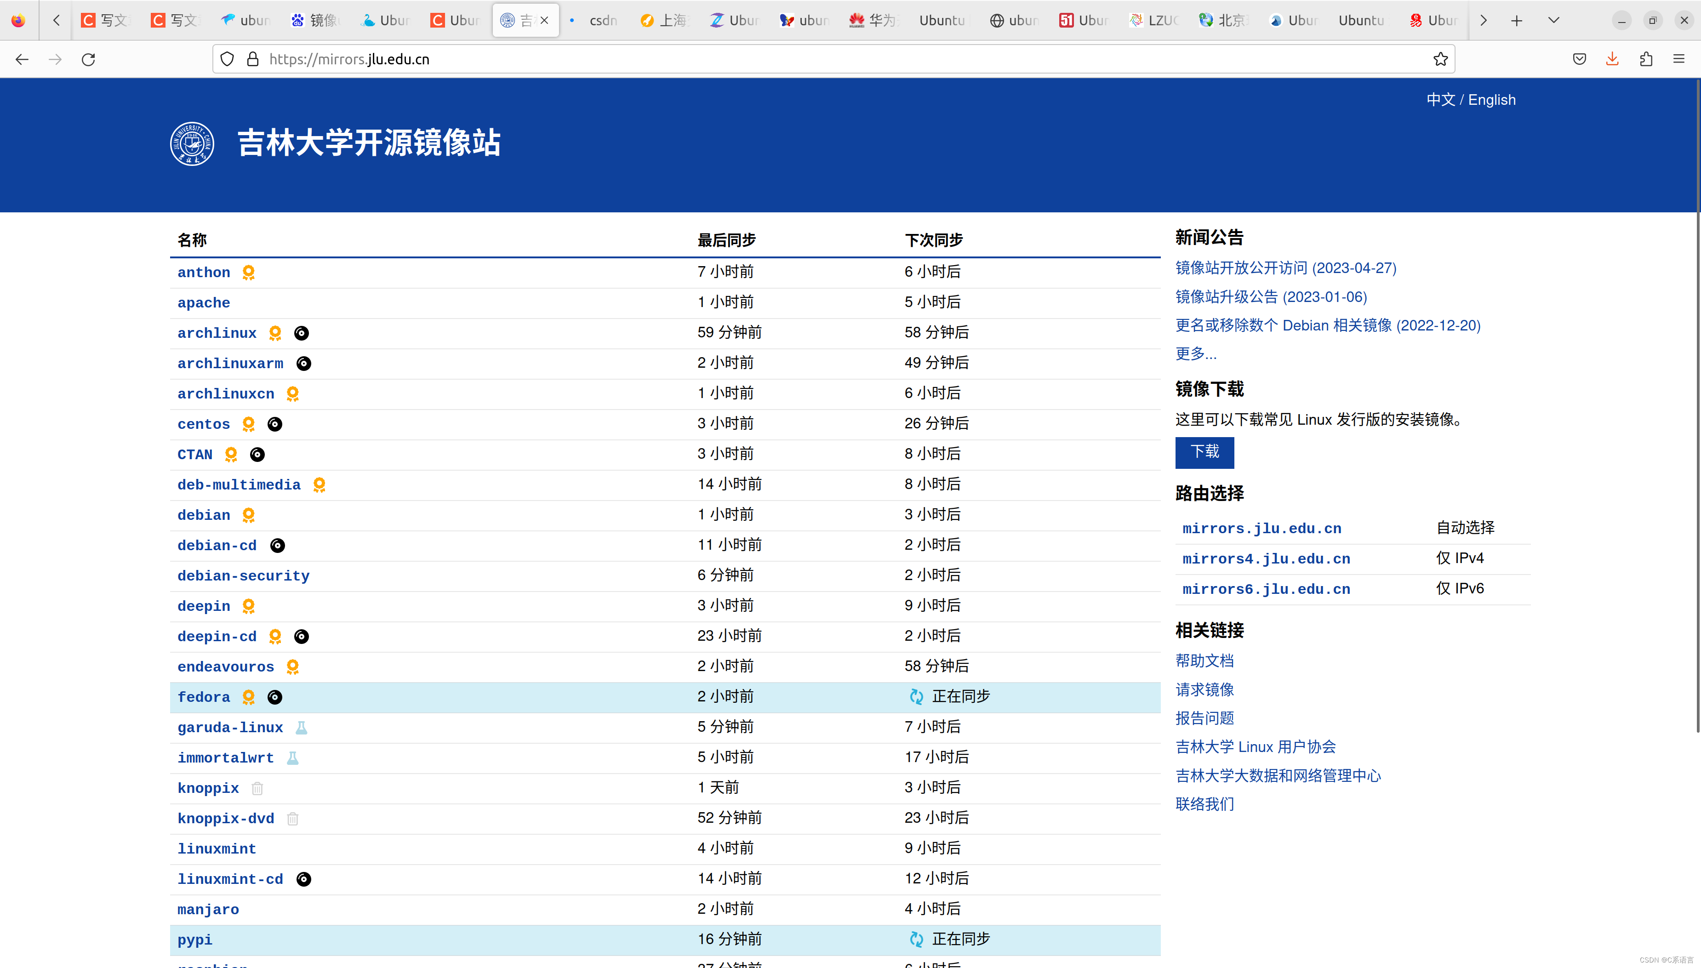Open the extensions puzzle icon
This screenshot has width=1701, height=968.
click(1646, 59)
